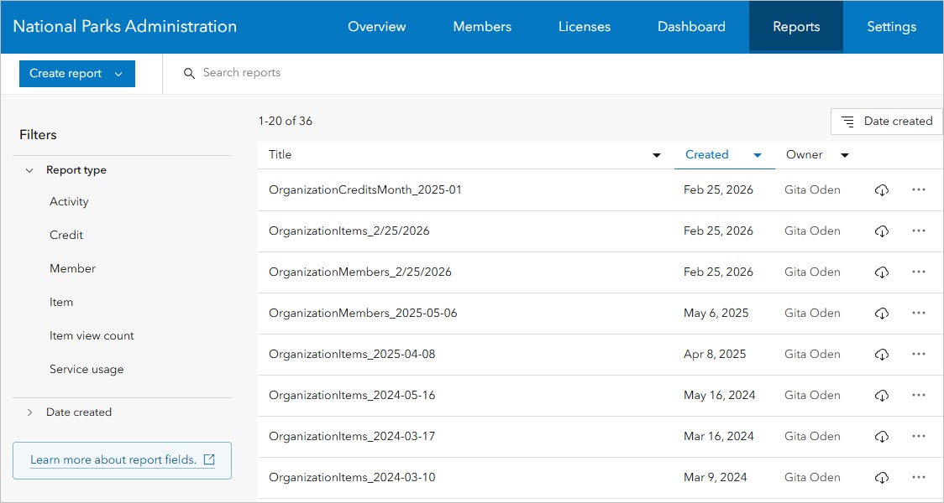Open more options for OrganizationItems_2/25/2026
This screenshot has width=944, height=503.
[918, 231]
